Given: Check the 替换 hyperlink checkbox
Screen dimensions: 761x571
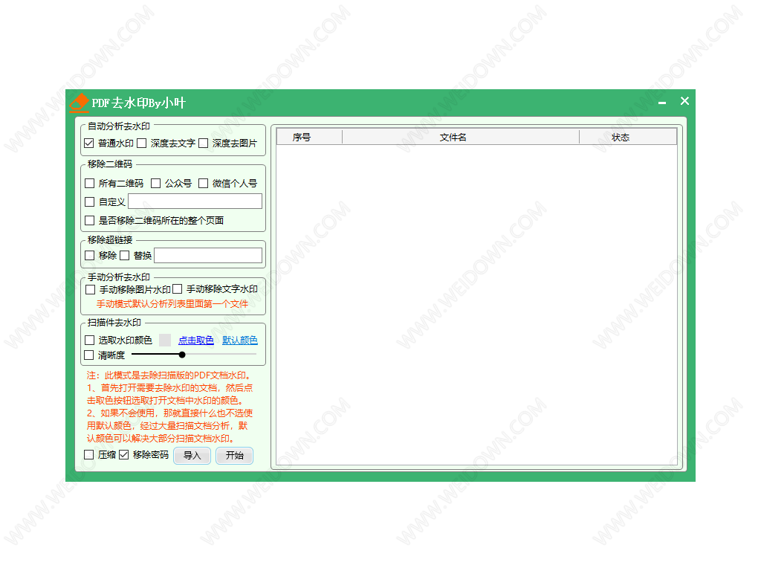Looking at the screenshot, I should pos(125,256).
